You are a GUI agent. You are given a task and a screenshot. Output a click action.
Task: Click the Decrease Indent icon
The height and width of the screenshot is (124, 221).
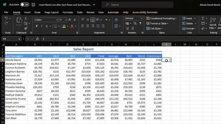(98, 26)
